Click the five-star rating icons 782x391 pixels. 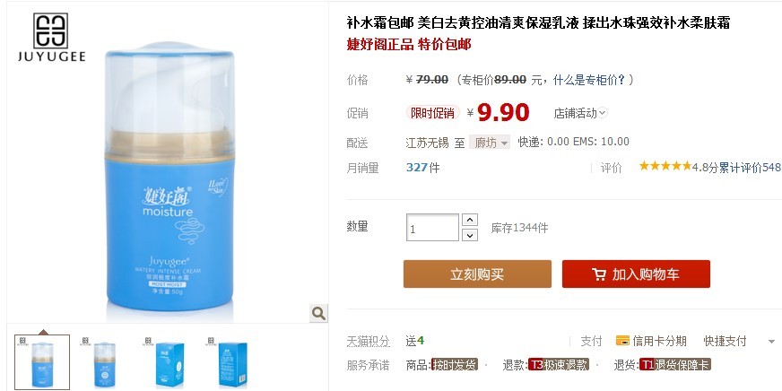(x=665, y=166)
